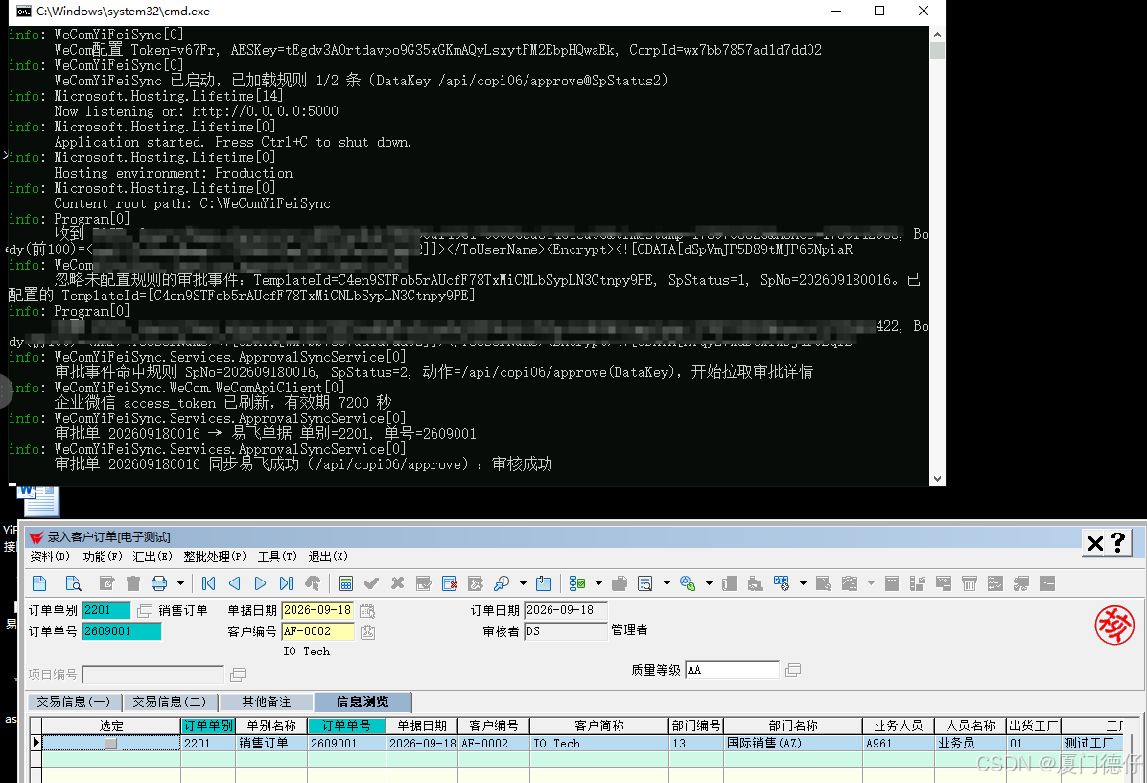
Task: Click the grey stacked copy icon
Action: click(620, 583)
